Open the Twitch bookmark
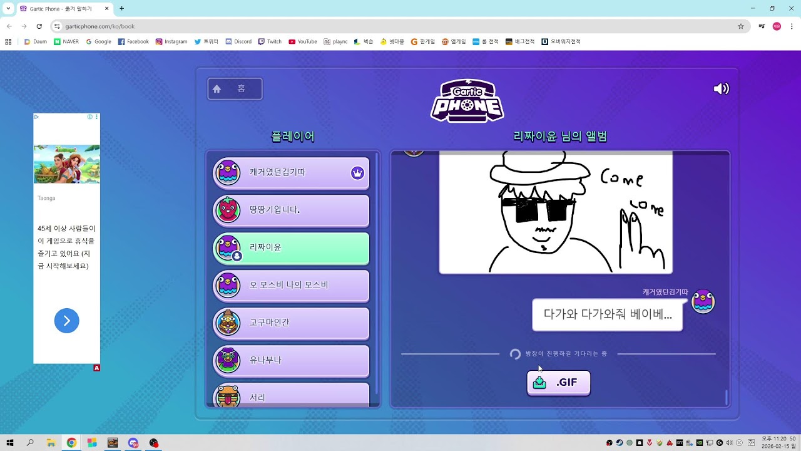The image size is (801, 451). [270, 42]
